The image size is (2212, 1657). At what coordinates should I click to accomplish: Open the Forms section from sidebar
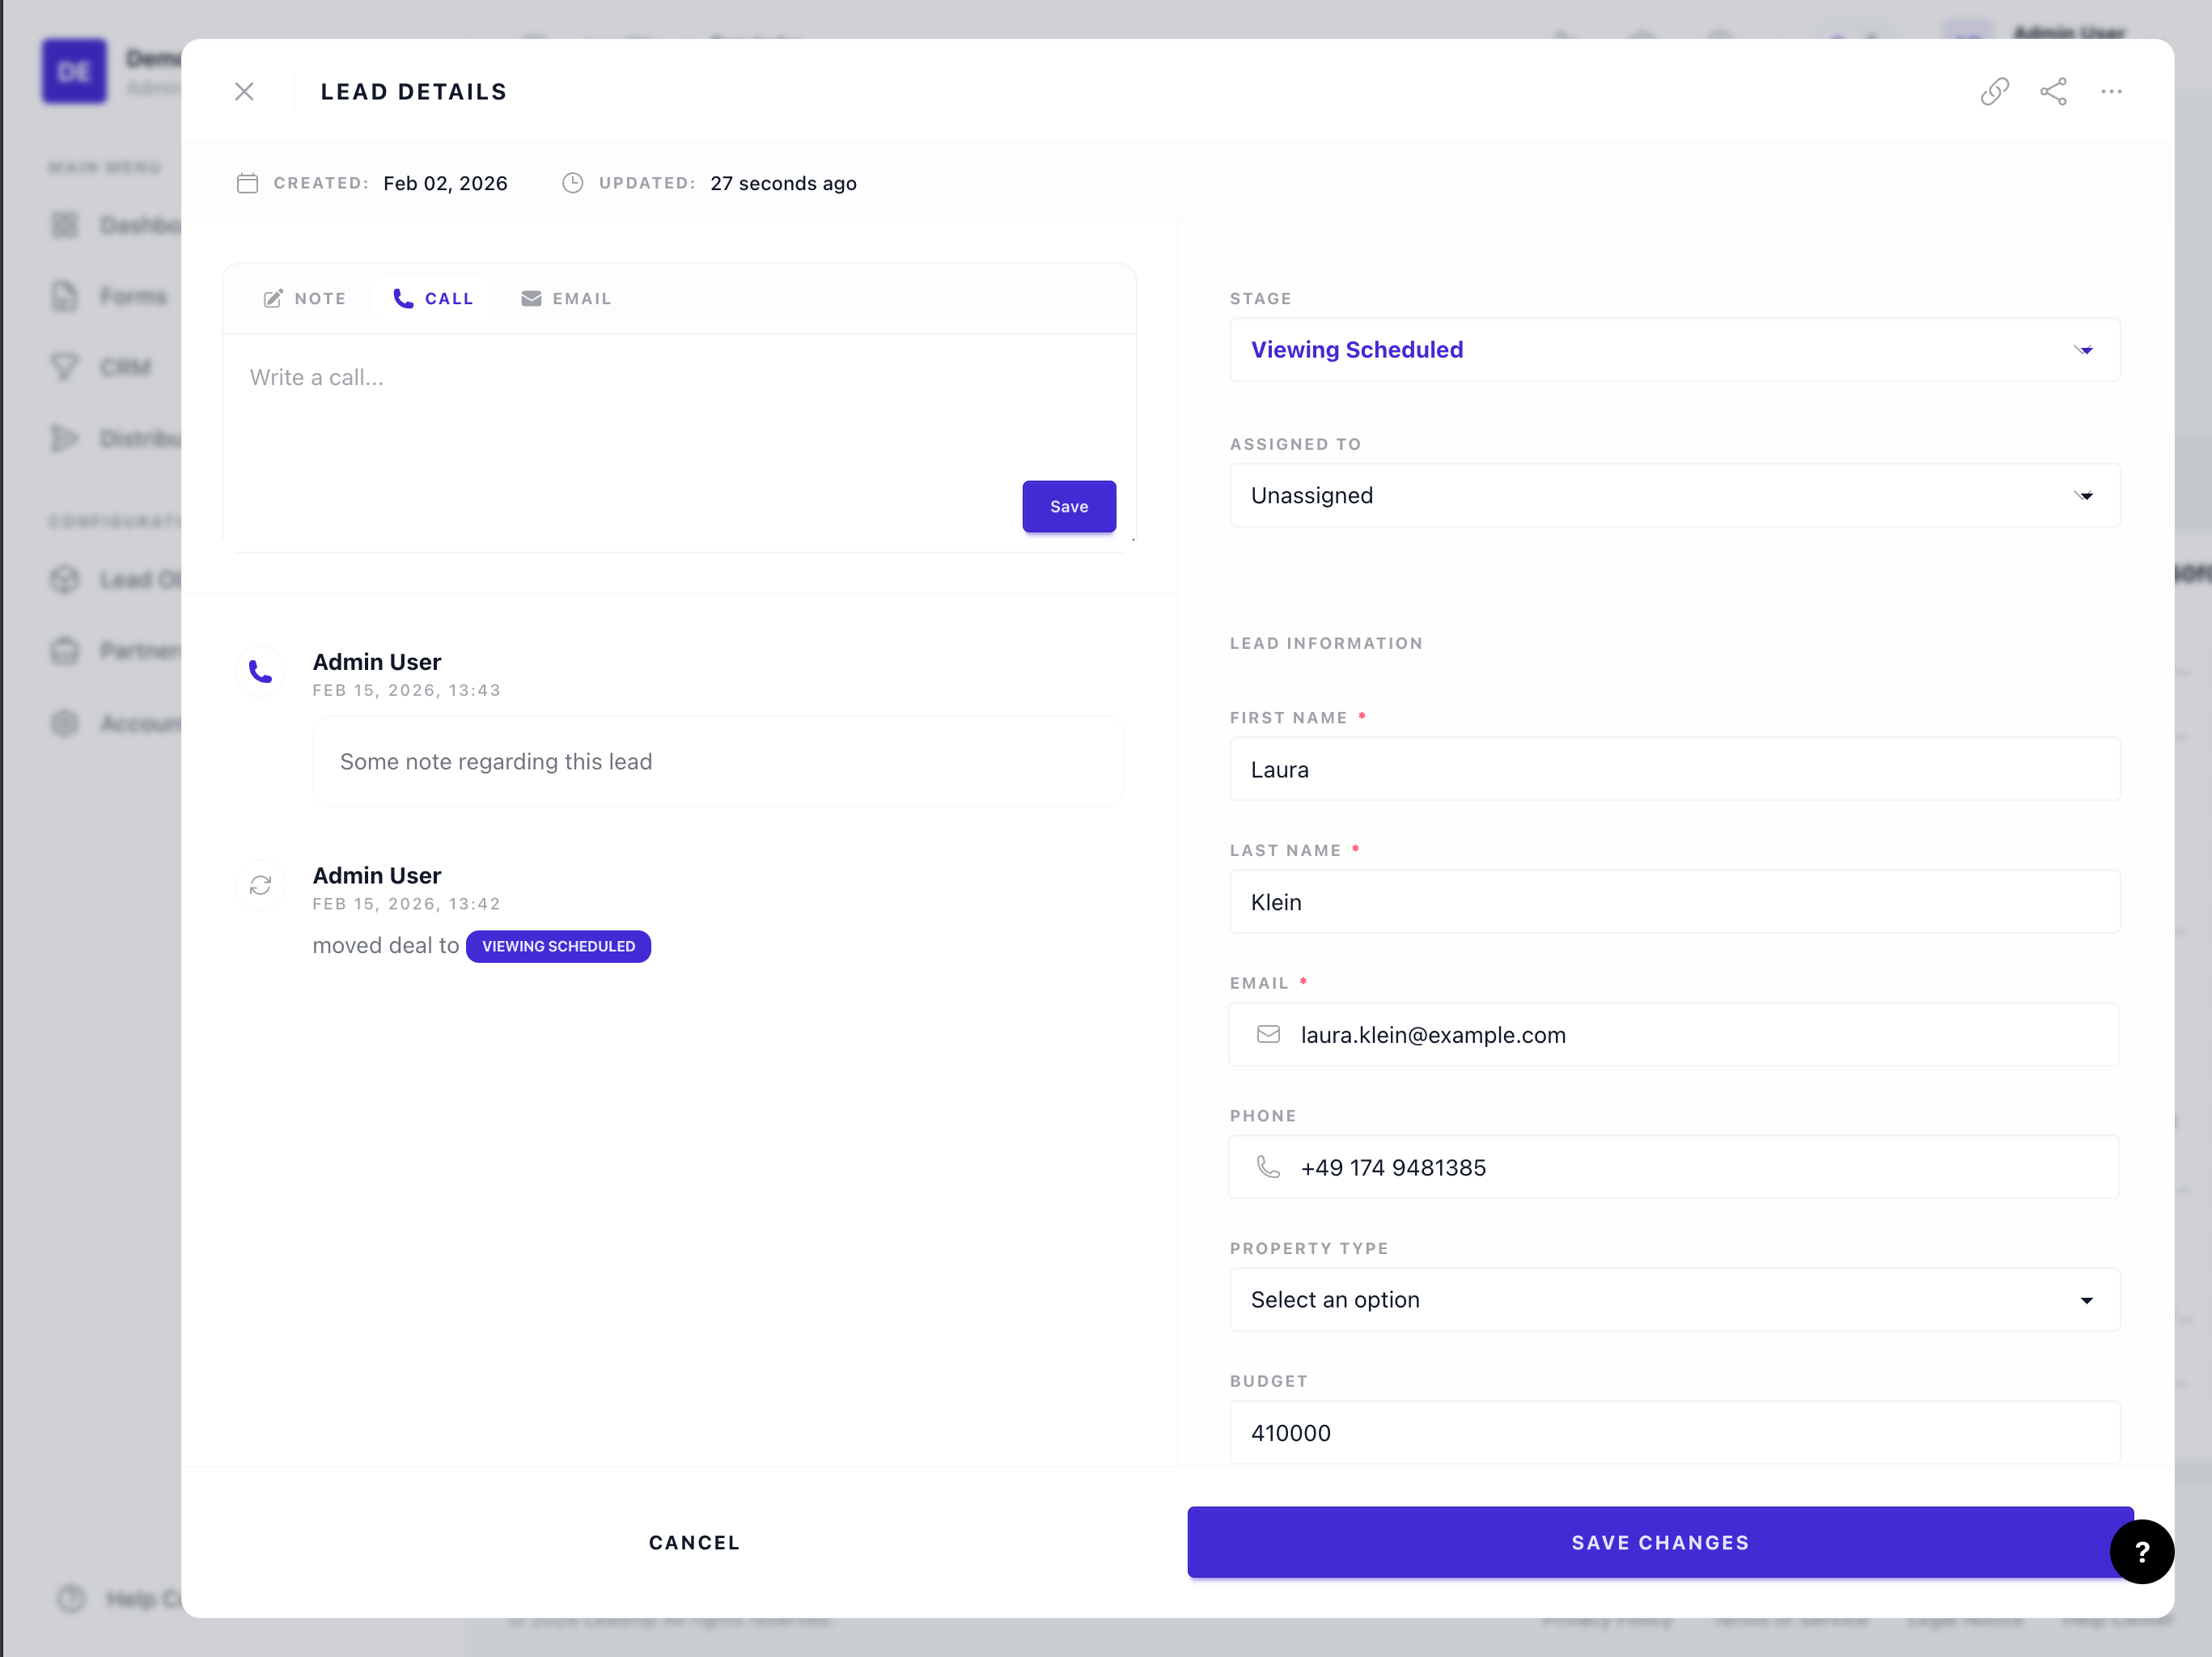(x=65, y=296)
